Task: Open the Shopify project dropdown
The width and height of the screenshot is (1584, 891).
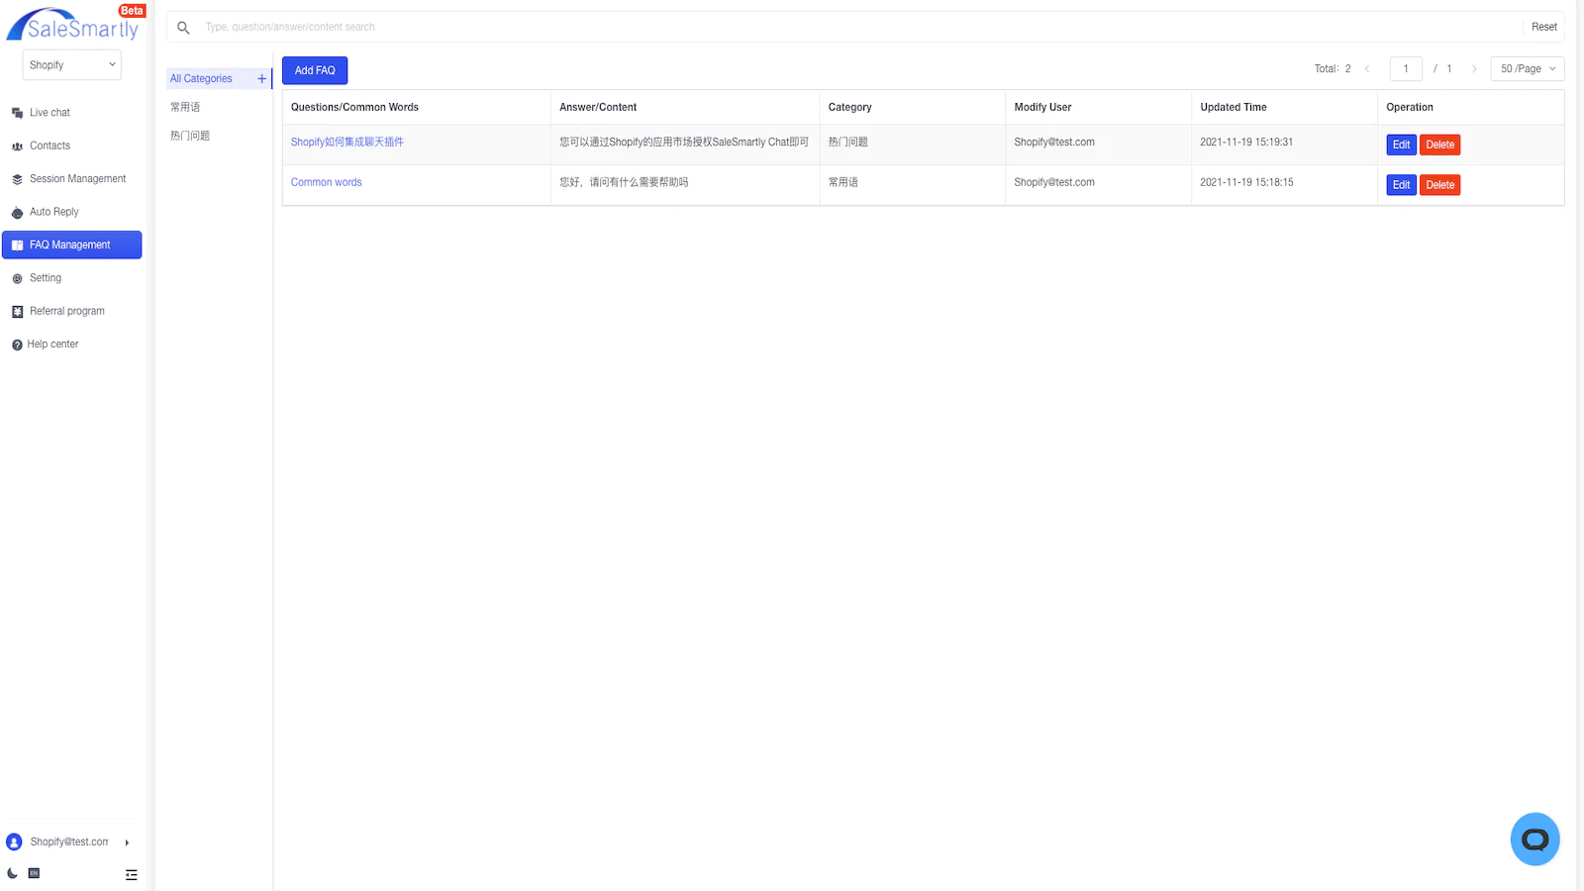Action: click(71, 65)
